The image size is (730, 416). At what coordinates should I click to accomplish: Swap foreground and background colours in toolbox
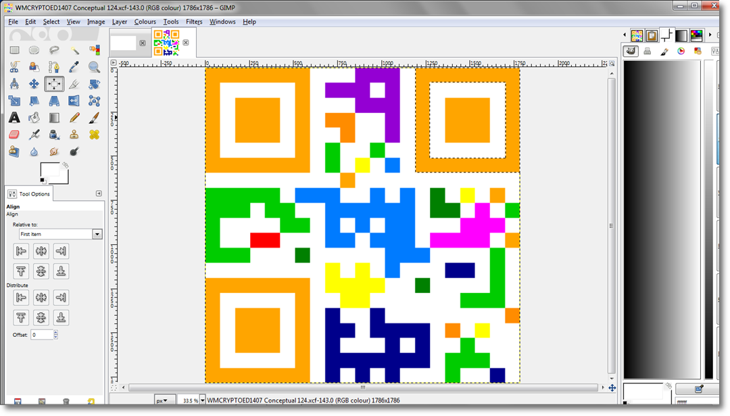(66, 165)
